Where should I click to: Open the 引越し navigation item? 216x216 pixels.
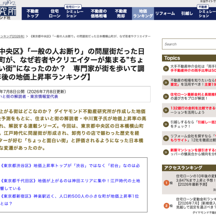[x=187, y=14]
